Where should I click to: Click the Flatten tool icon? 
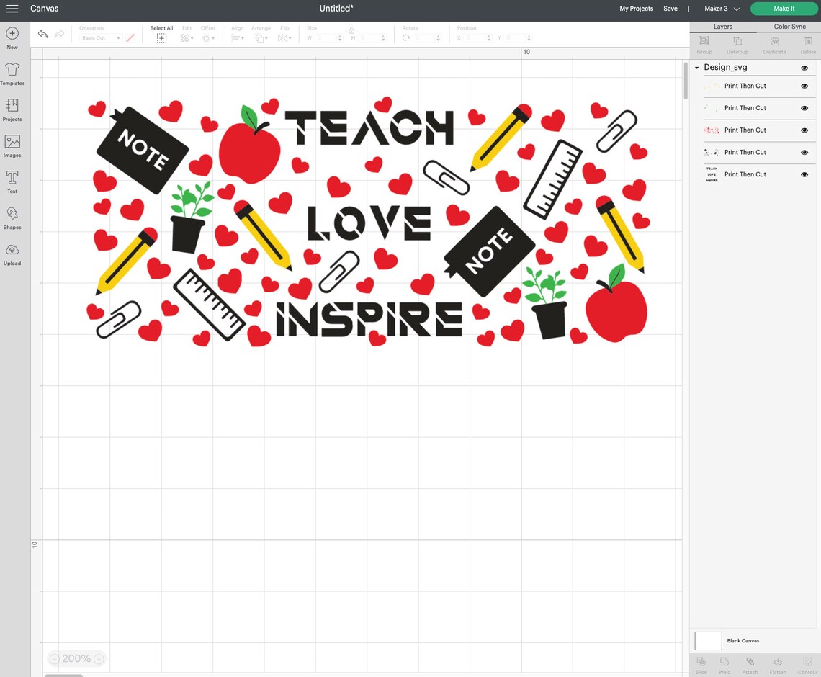[x=778, y=662]
